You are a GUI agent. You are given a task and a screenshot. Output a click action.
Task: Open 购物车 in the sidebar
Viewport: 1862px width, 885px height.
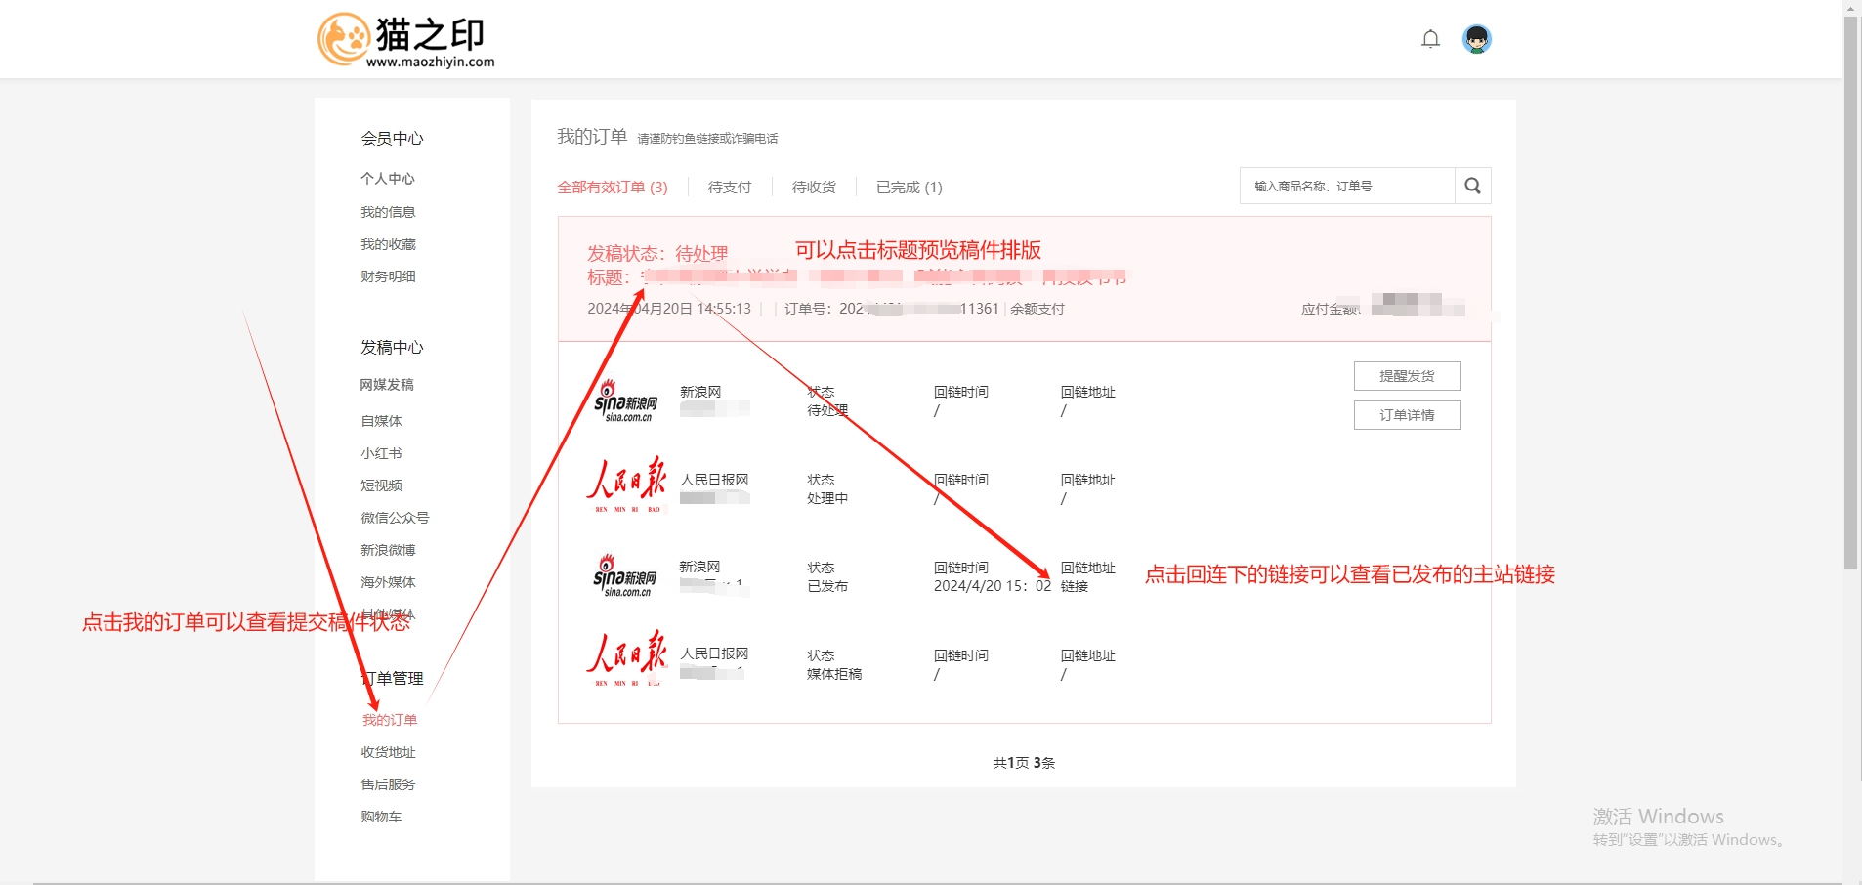tap(381, 817)
